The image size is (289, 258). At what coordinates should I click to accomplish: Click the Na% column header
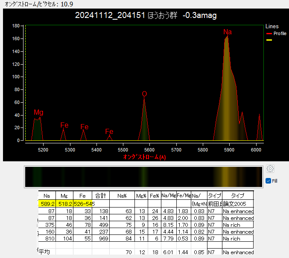(x=122, y=196)
